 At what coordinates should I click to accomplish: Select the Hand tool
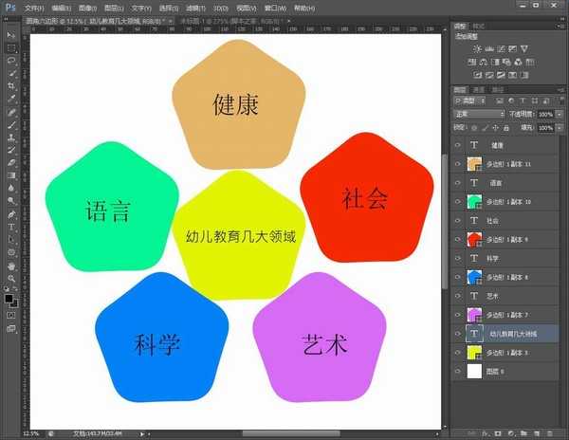10,266
